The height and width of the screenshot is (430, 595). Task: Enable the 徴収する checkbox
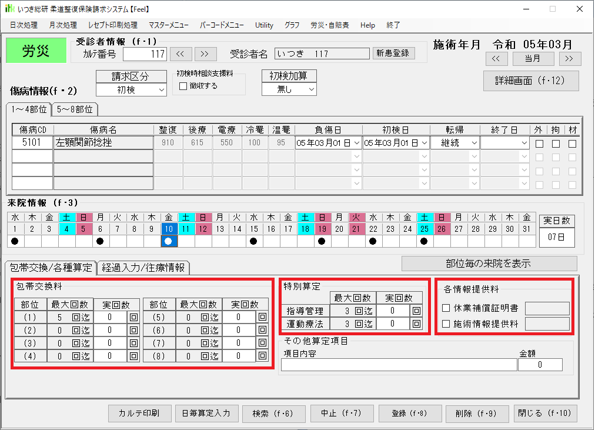[x=183, y=86]
